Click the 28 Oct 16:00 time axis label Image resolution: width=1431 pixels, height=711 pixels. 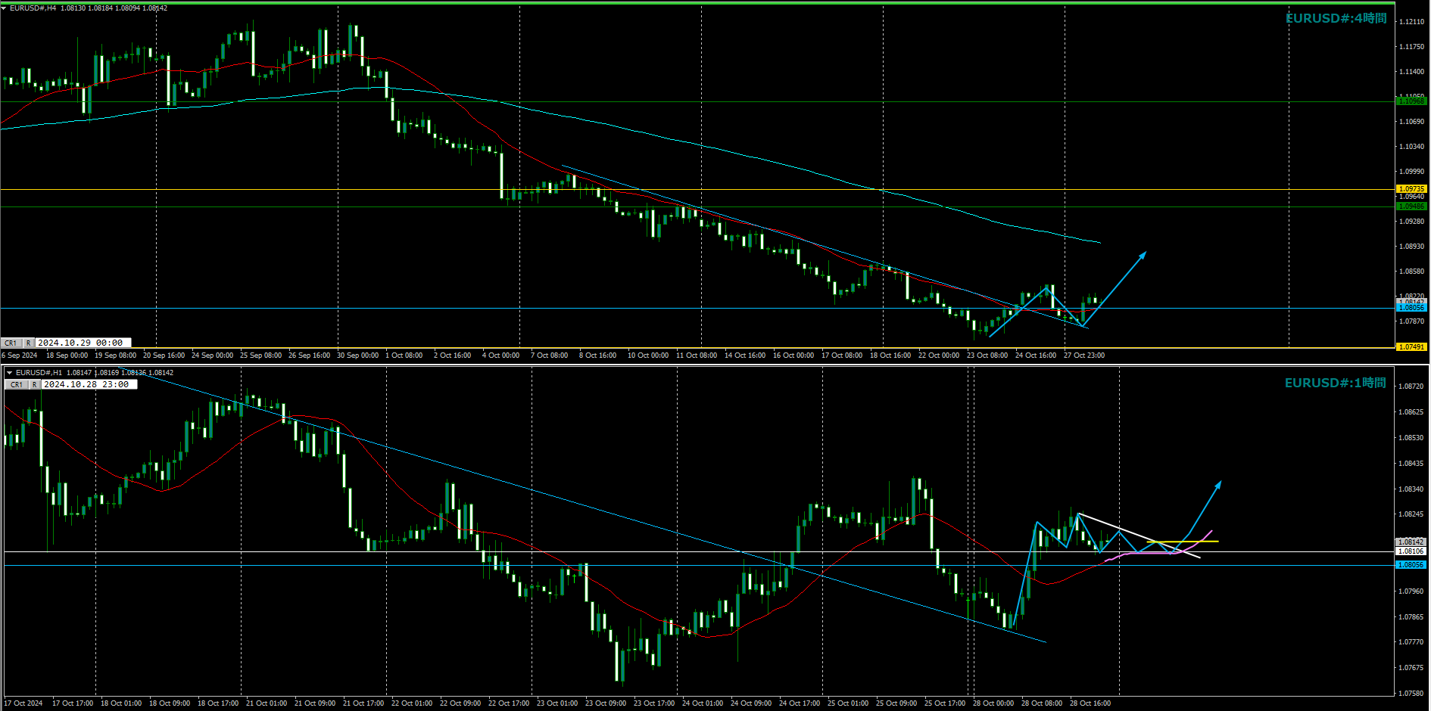(1090, 703)
